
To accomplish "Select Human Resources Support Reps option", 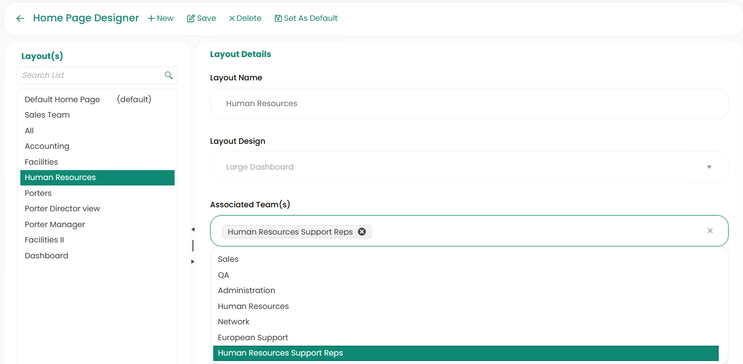I will [x=280, y=353].
